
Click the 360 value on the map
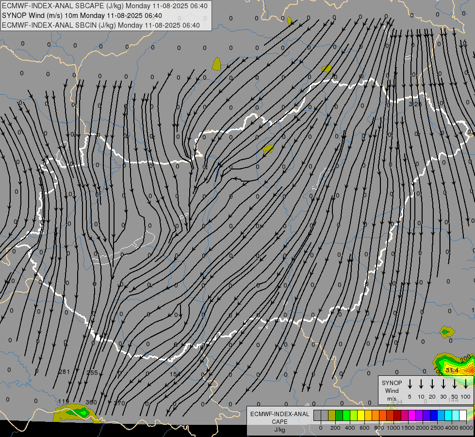91,403
